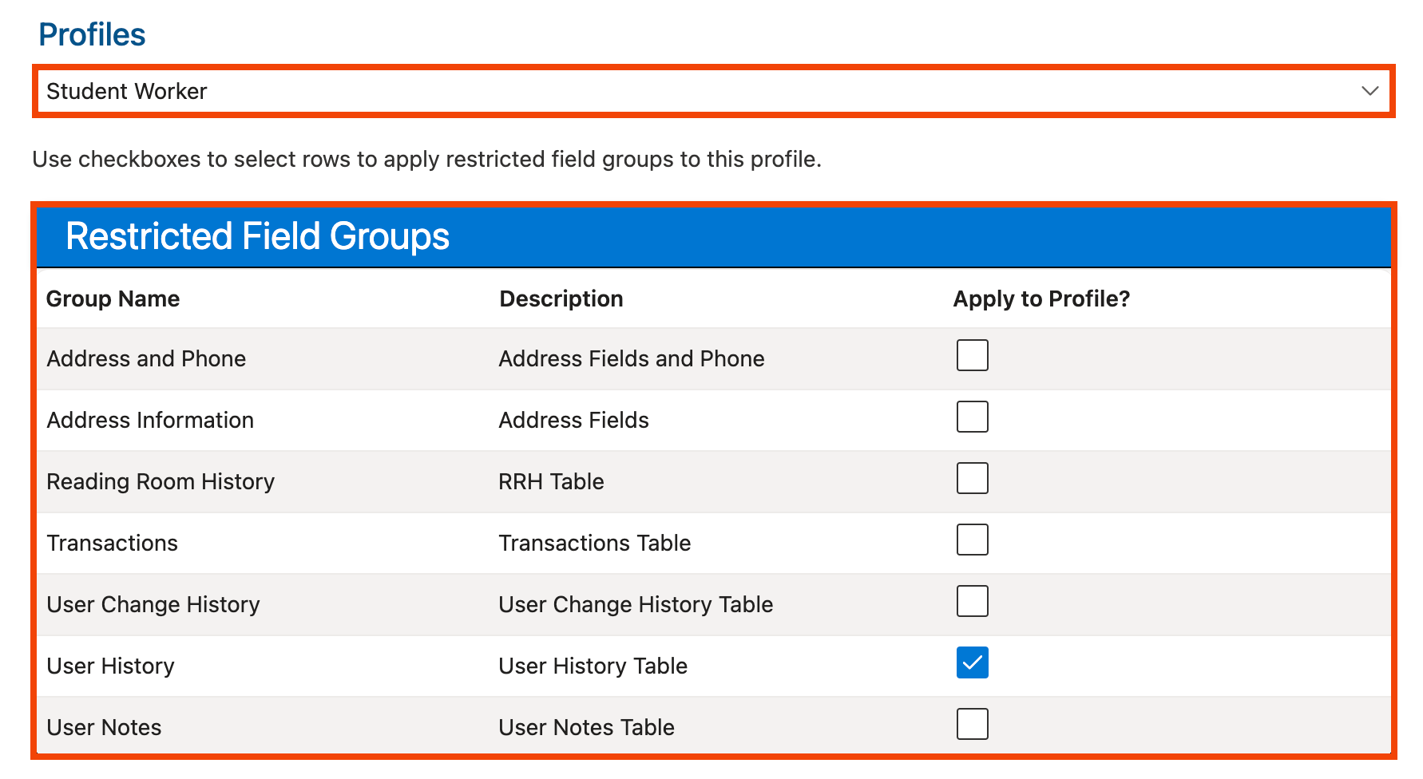1423x779 pixels.
Task: Select the Profiles heading text
Action: point(92,35)
